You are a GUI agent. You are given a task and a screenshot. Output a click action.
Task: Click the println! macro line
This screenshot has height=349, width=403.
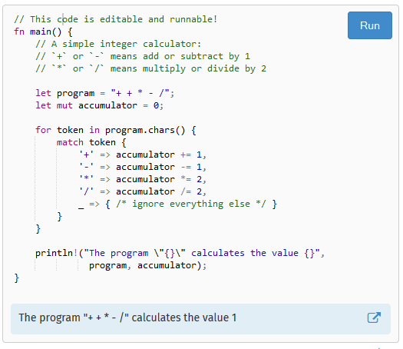click(180, 253)
